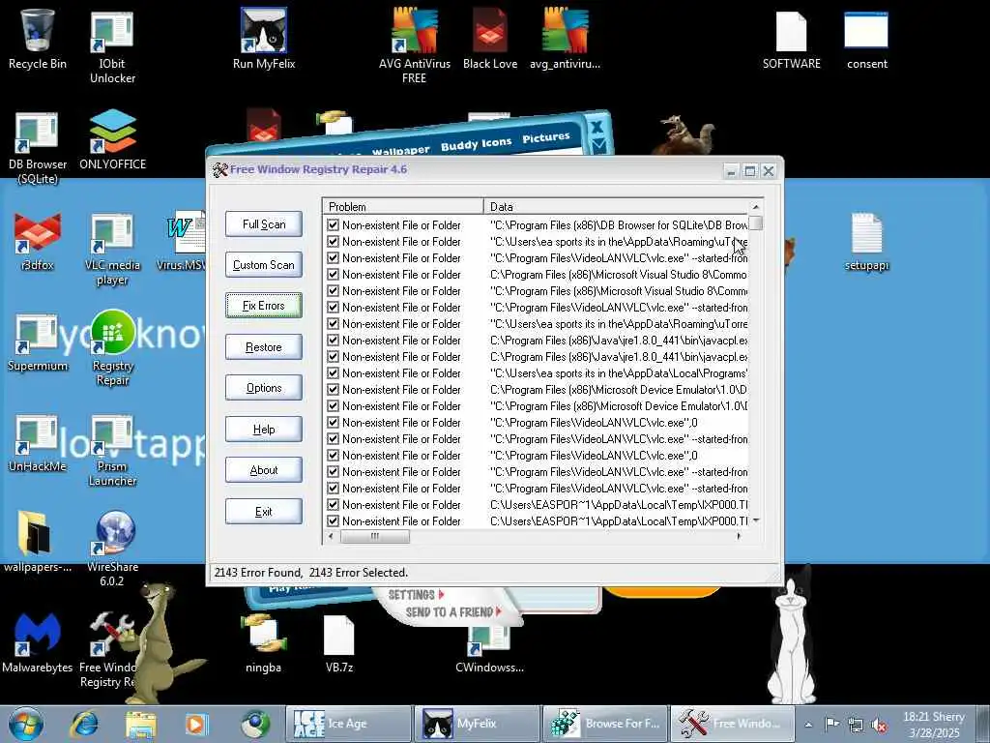Open setupapi text file on desktop

pos(867,242)
